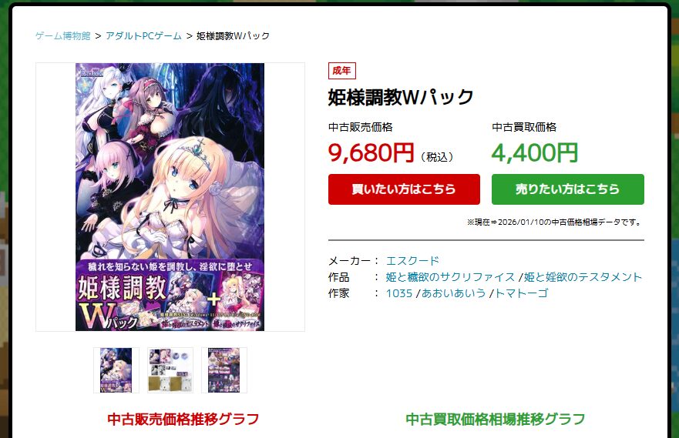This screenshot has width=679, height=438.
Task: Click the 成年 age rating badge
Action: pos(341,71)
